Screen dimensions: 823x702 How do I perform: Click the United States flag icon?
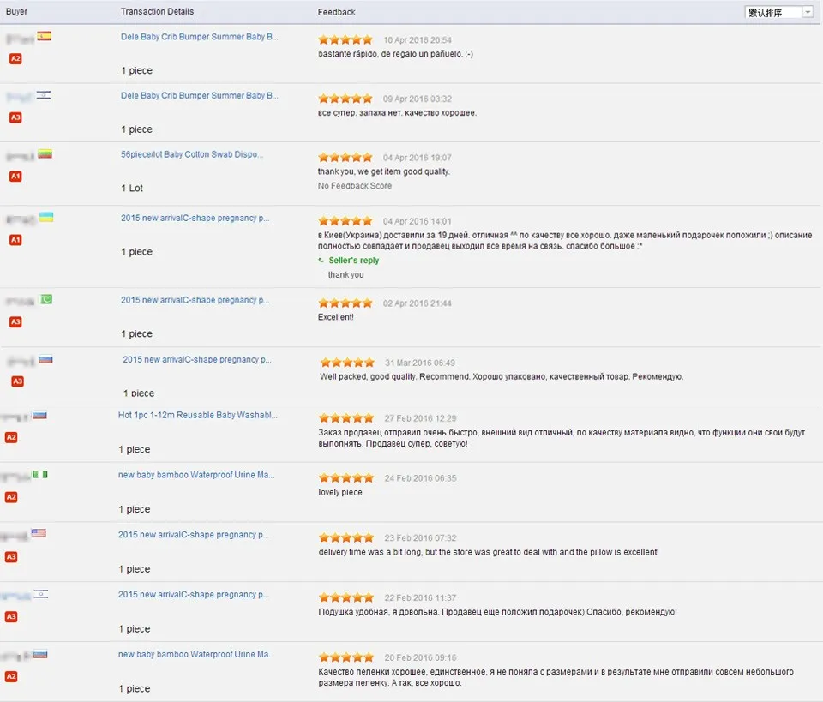pos(39,533)
